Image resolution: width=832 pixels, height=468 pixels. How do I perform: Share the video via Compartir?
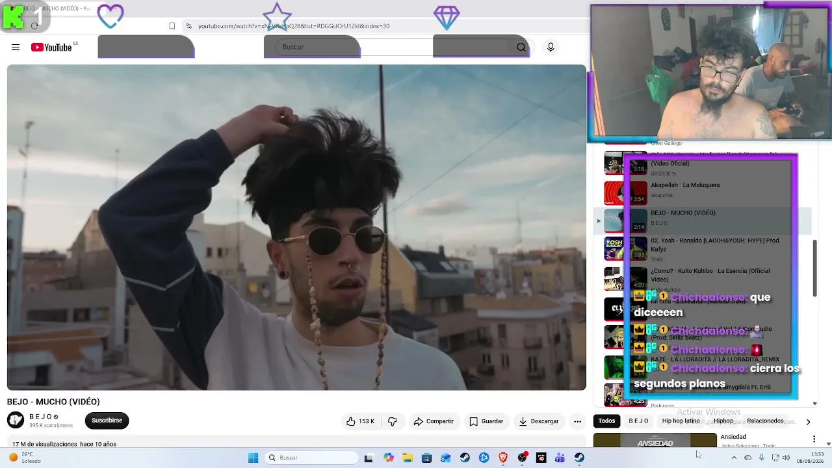tap(434, 421)
